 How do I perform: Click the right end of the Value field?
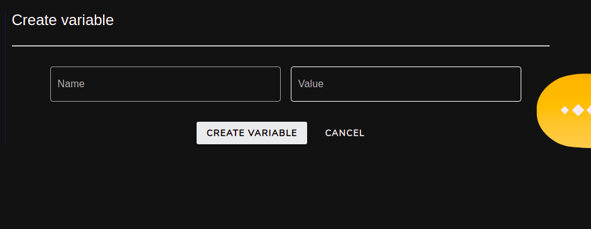514,84
